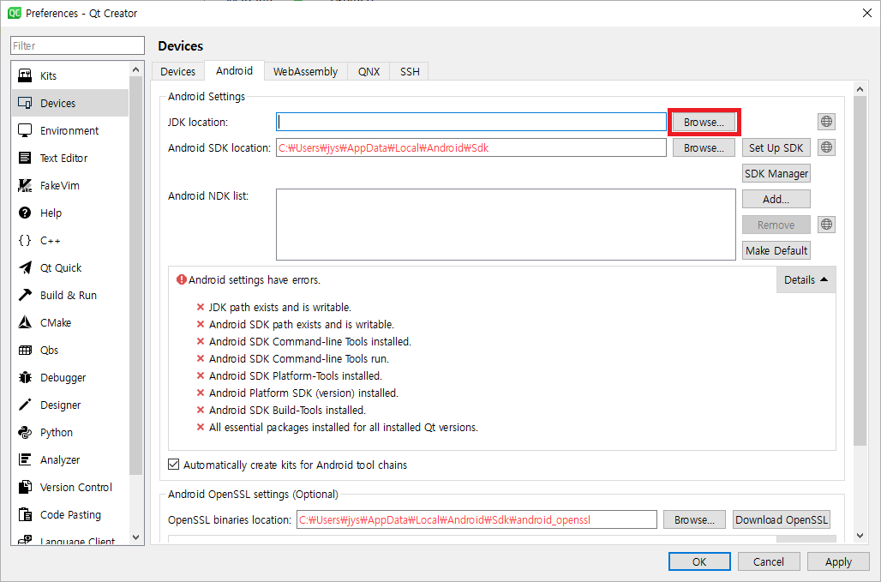Image resolution: width=881 pixels, height=582 pixels.
Task: Focus the Filter search box
Action: [x=77, y=45]
